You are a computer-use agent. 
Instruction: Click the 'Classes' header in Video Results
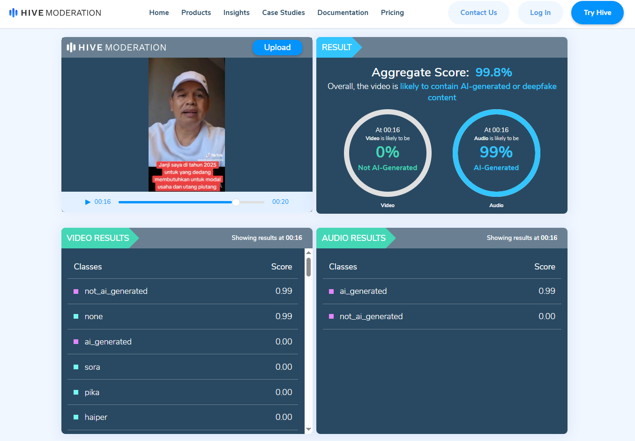(x=88, y=267)
